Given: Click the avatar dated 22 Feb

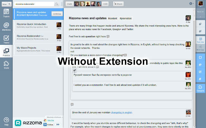Looking at the screenshot, I should pyautogui.click(x=188, y=112).
